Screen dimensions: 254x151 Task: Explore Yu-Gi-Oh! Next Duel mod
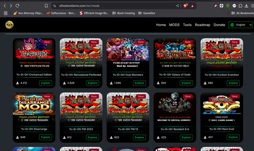coord(233,137)
